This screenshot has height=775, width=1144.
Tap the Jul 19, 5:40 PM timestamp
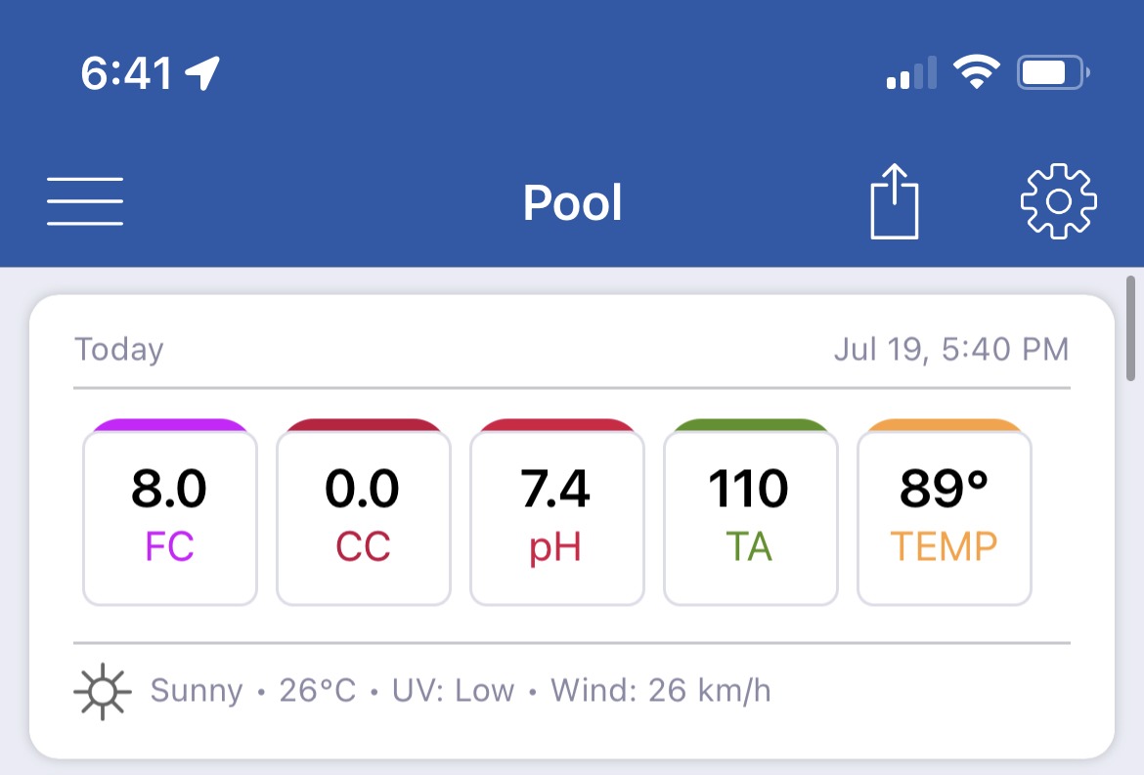[x=951, y=349]
